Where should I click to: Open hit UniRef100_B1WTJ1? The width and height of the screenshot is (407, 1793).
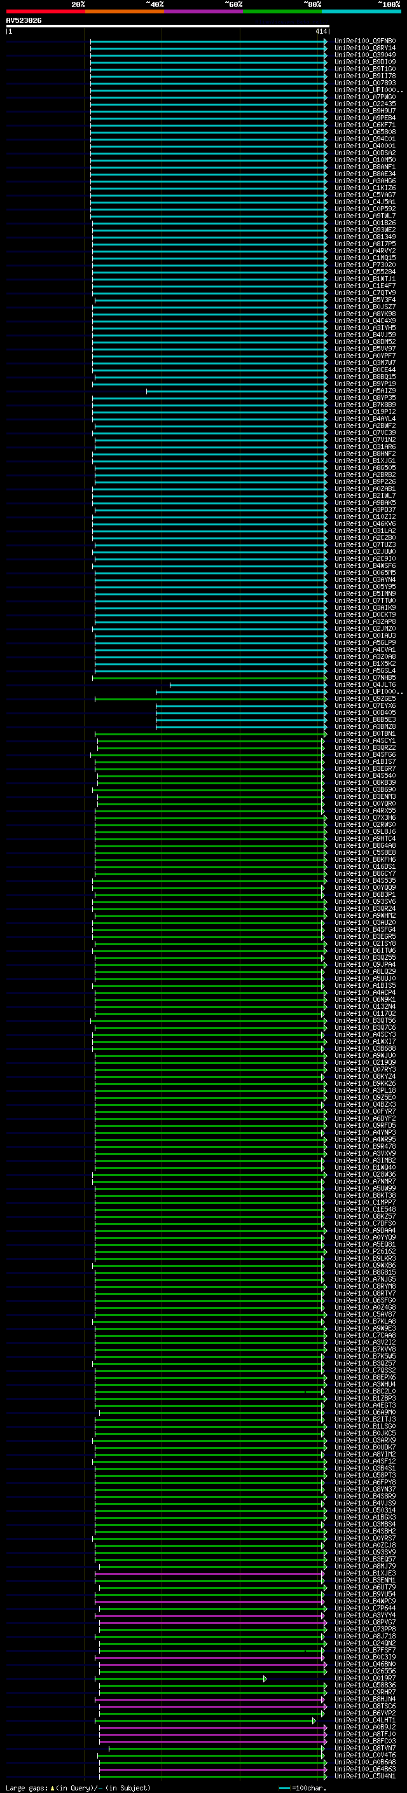[x=364, y=279]
